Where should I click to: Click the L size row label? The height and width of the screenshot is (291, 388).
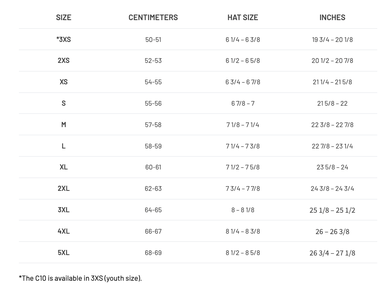64,146
